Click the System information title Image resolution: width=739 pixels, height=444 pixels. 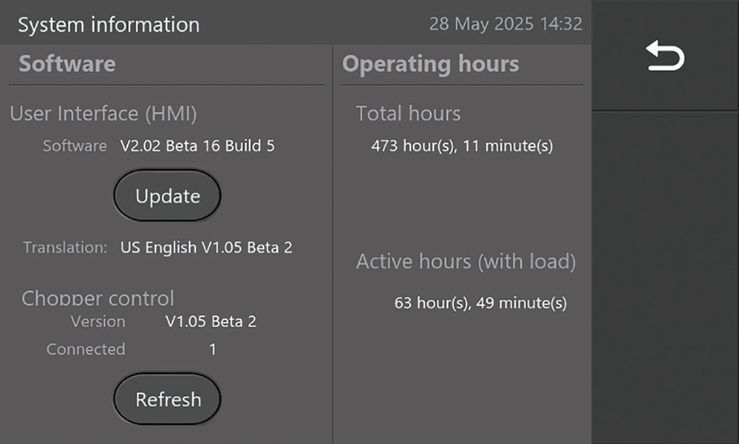pyautogui.click(x=109, y=24)
